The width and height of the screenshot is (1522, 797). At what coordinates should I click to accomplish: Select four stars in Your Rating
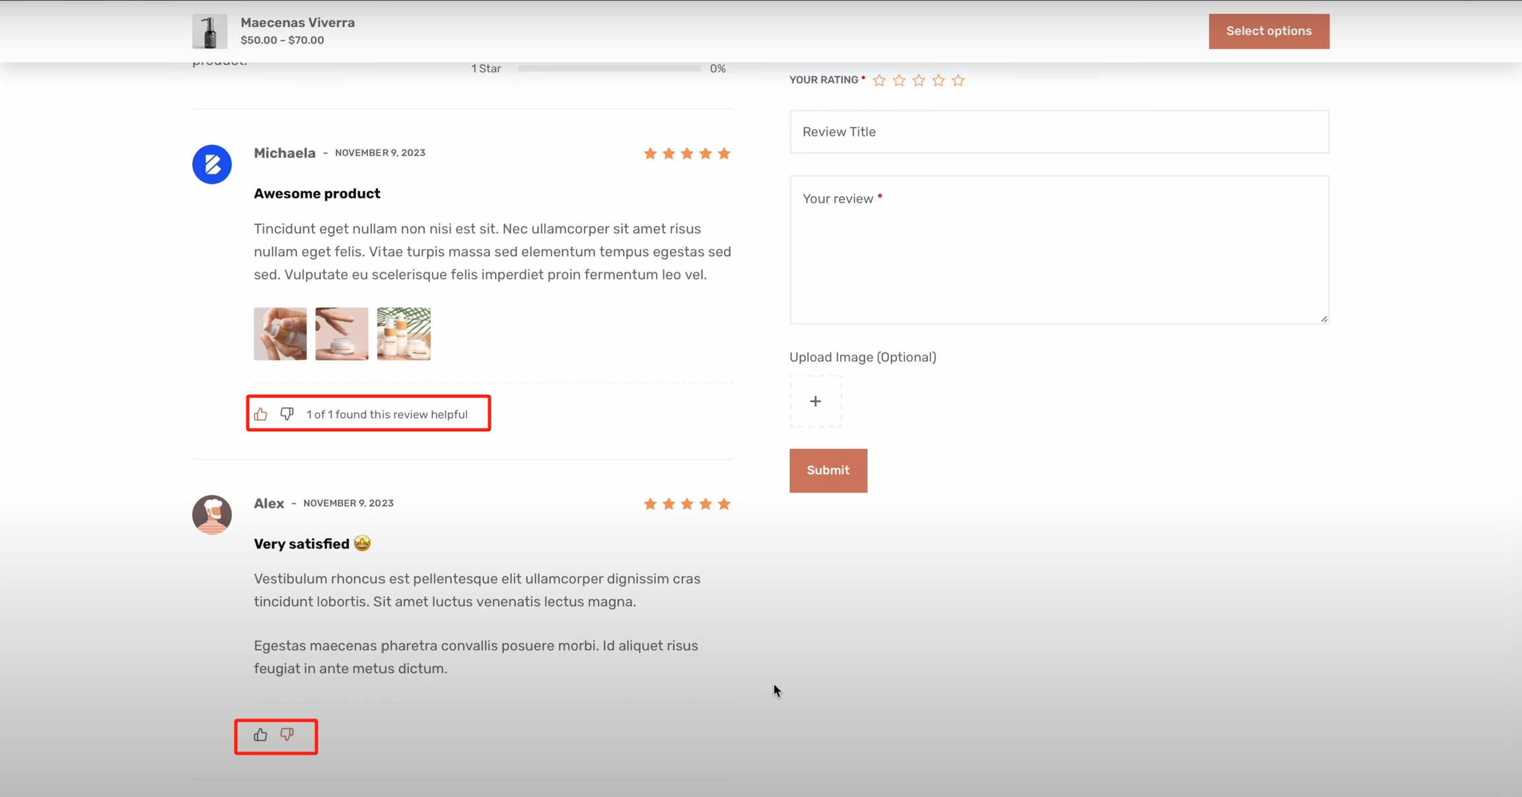pos(939,81)
